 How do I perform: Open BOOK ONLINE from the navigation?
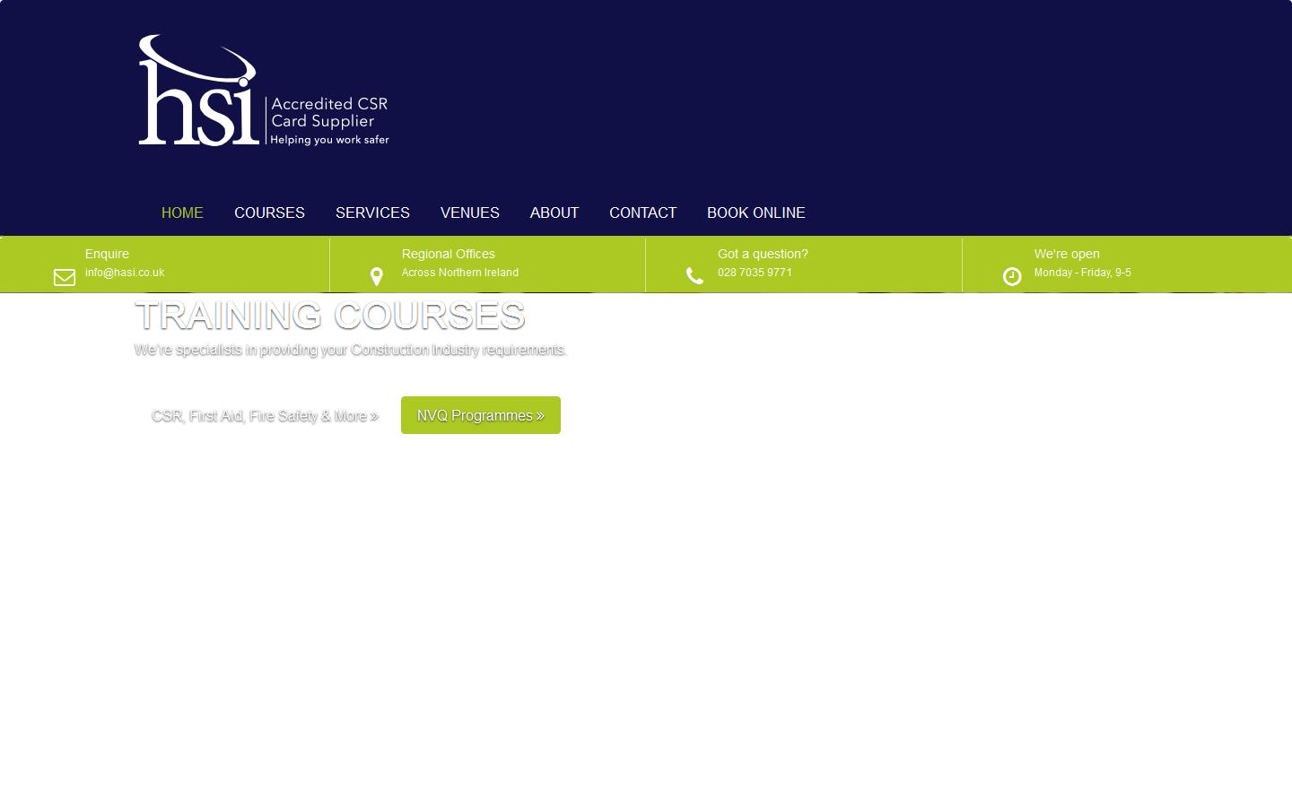[756, 213]
